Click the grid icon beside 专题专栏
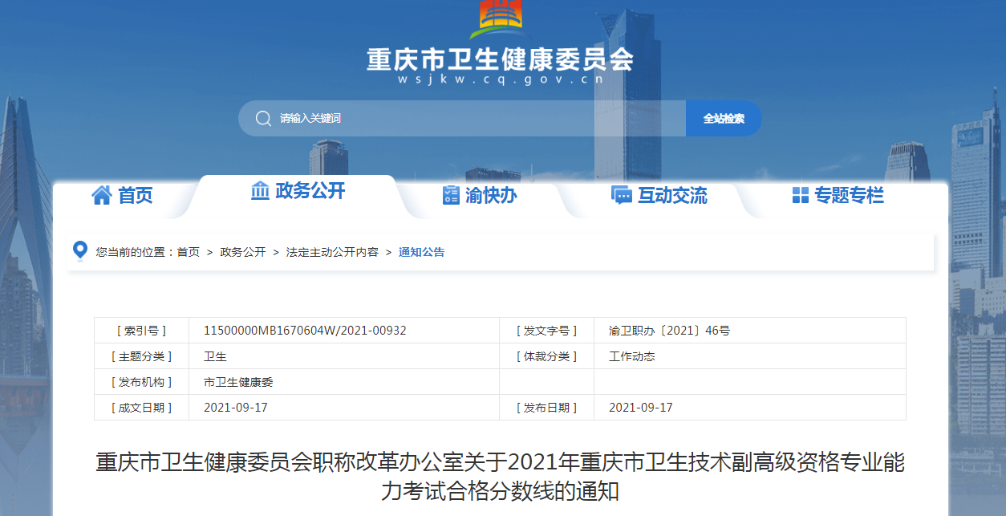The width and height of the screenshot is (1006, 516). (x=801, y=196)
